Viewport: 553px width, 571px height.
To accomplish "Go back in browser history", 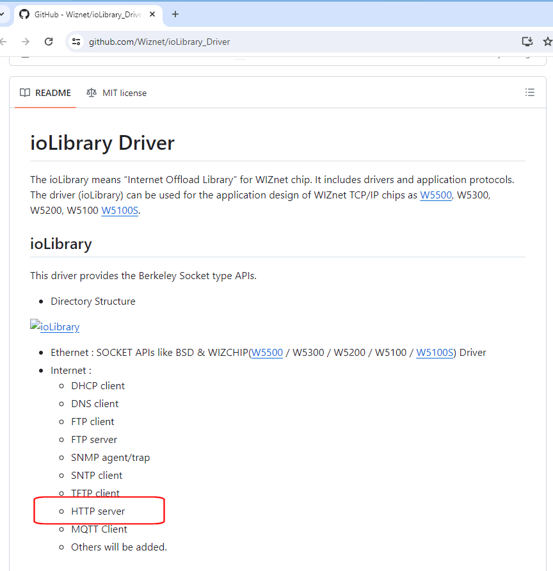I will point(3,42).
